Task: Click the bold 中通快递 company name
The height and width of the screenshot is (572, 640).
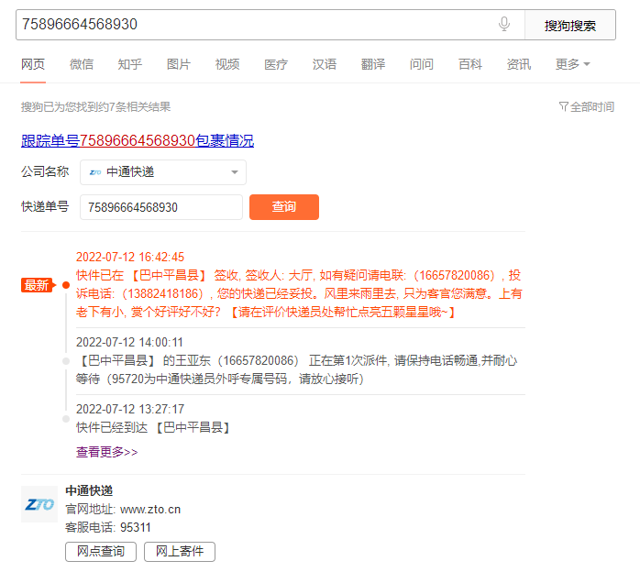Action: 89,490
